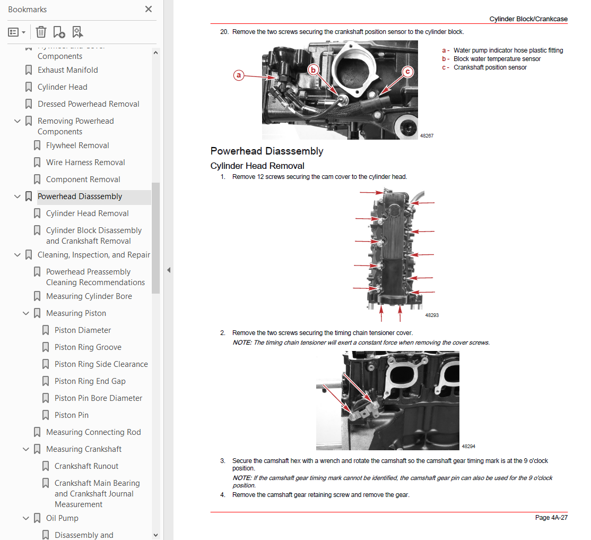Collapse the Cleaning, Inspection, and Repair group
The height and width of the screenshot is (540, 591).
click(x=17, y=255)
